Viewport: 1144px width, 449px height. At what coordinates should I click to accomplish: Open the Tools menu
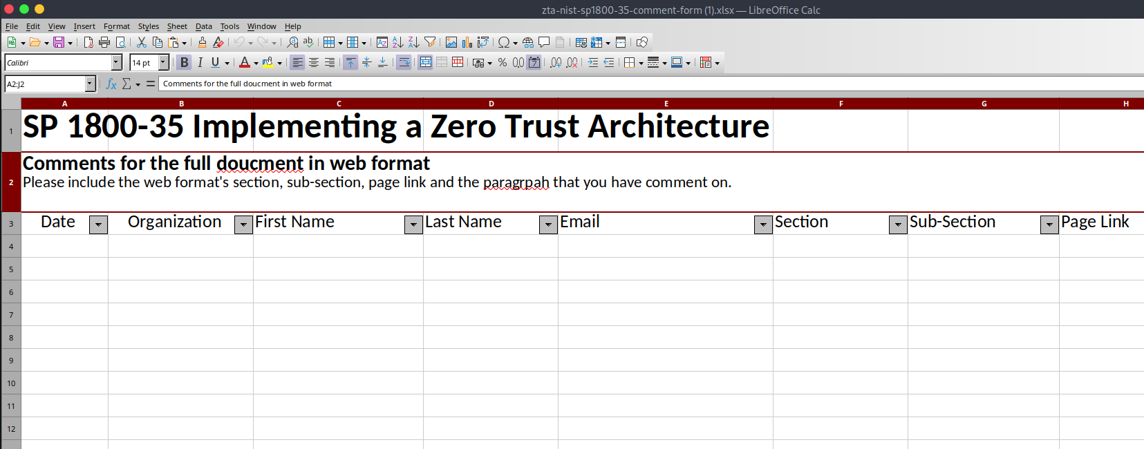pyautogui.click(x=229, y=26)
